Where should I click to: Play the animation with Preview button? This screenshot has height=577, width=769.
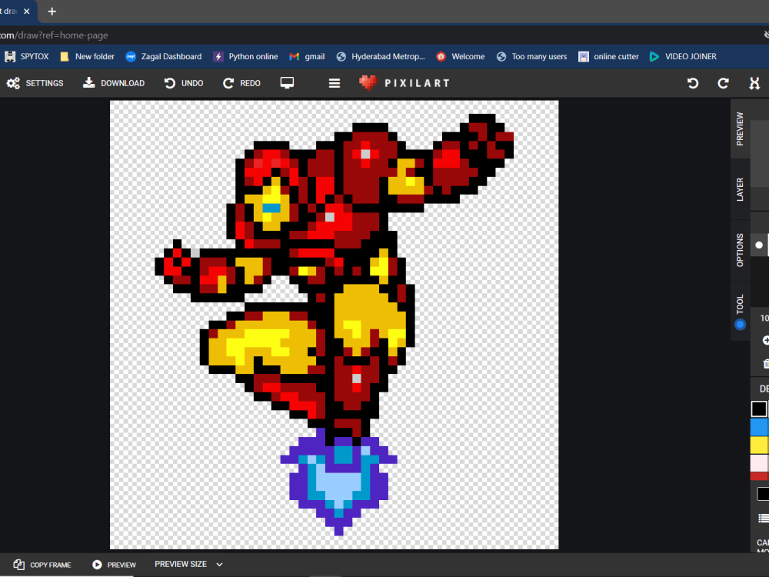[115, 565]
